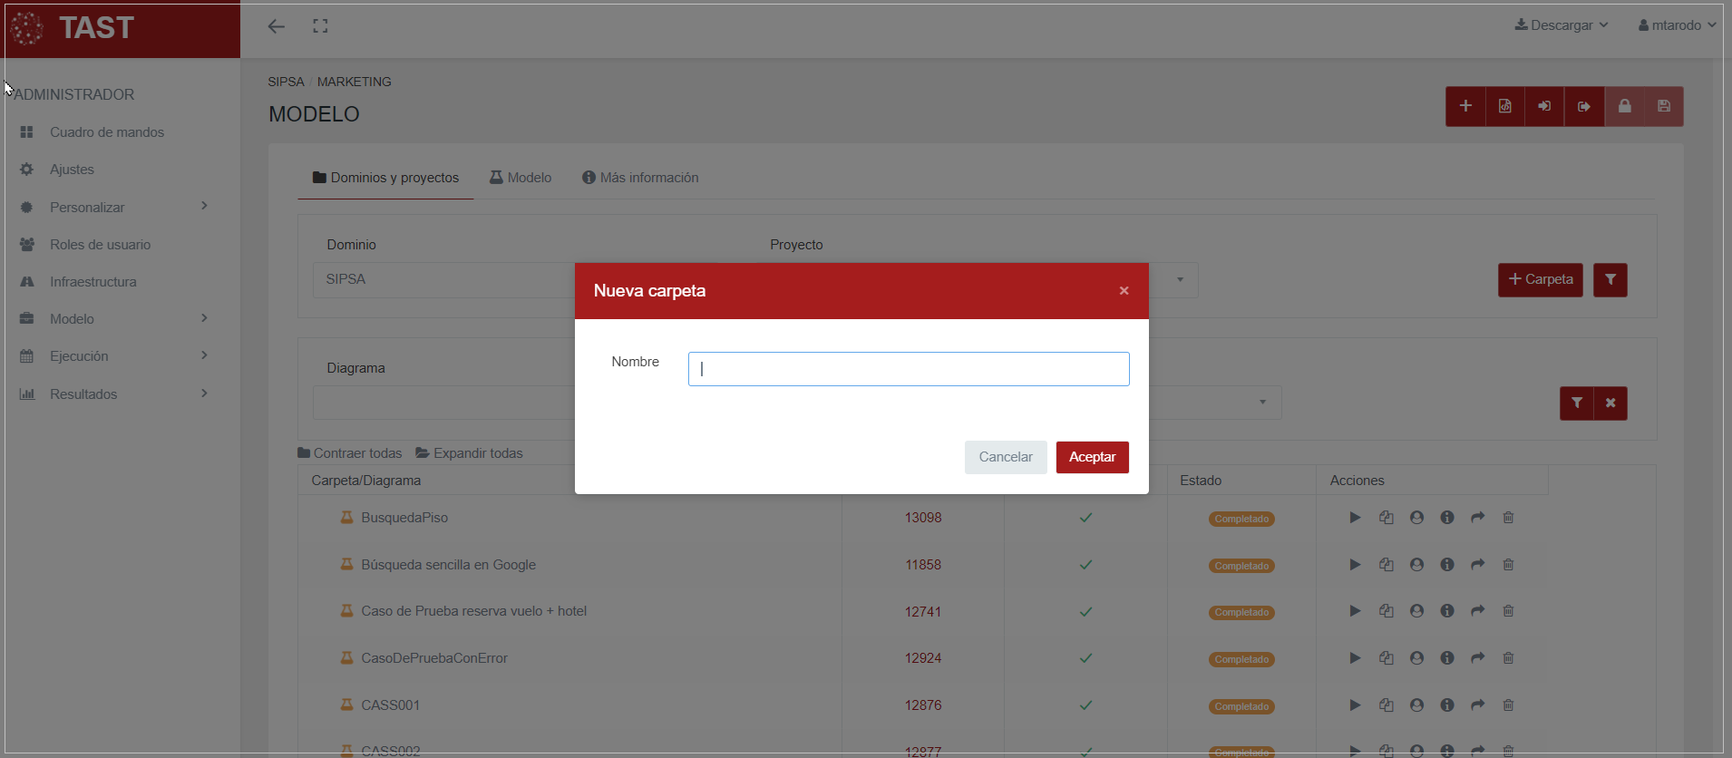Close Nueva carpeta dialog with X
This screenshot has width=1732, height=758.
point(1124,291)
